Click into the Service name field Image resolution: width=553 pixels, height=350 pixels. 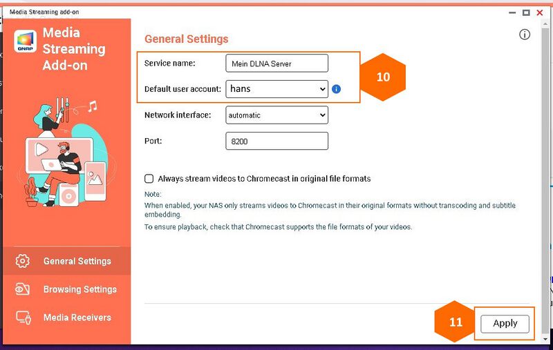pos(277,64)
